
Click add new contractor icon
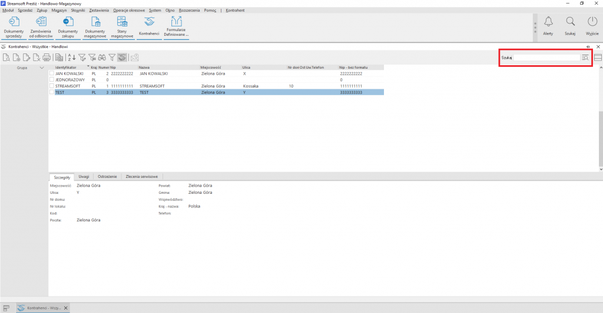click(16, 58)
